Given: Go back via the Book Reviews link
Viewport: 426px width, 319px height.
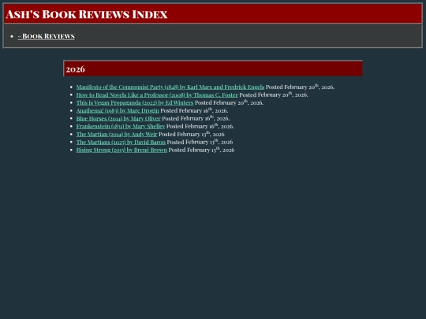Looking at the screenshot, I should point(47,36).
